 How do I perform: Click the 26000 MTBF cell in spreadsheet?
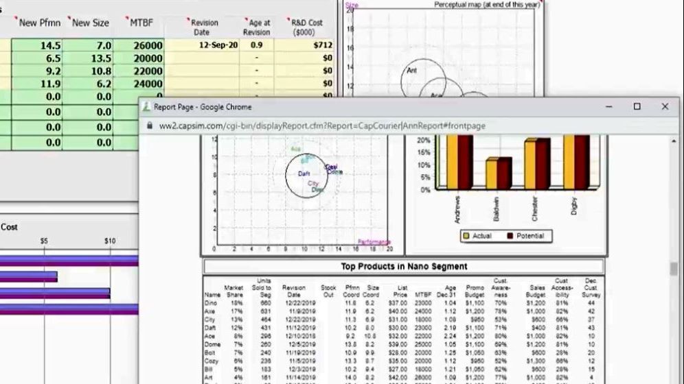(x=139, y=45)
